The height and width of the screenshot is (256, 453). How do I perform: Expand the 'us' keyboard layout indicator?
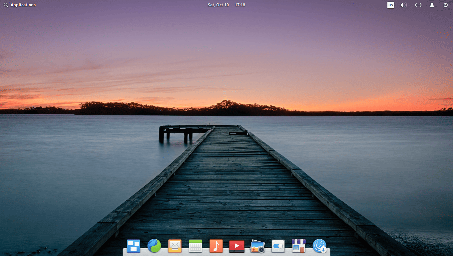click(x=390, y=5)
